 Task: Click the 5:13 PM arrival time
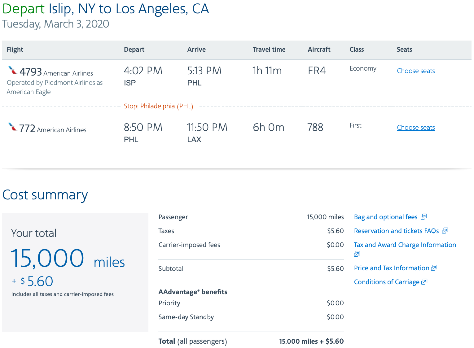pyautogui.click(x=204, y=71)
